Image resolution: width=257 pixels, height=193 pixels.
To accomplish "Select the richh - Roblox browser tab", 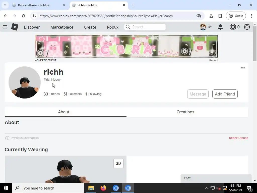I will (x=99, y=5).
